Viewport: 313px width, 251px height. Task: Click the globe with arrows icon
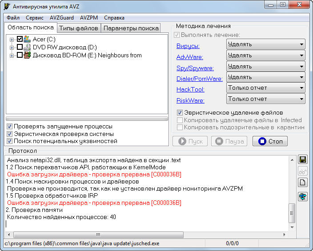303,196
